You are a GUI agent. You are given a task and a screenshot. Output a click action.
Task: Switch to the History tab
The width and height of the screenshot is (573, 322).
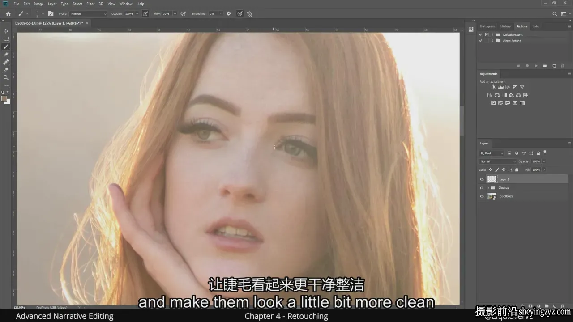tap(505, 26)
